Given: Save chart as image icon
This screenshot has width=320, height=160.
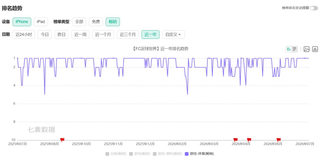Looking at the screenshot, I should pos(307,49).
